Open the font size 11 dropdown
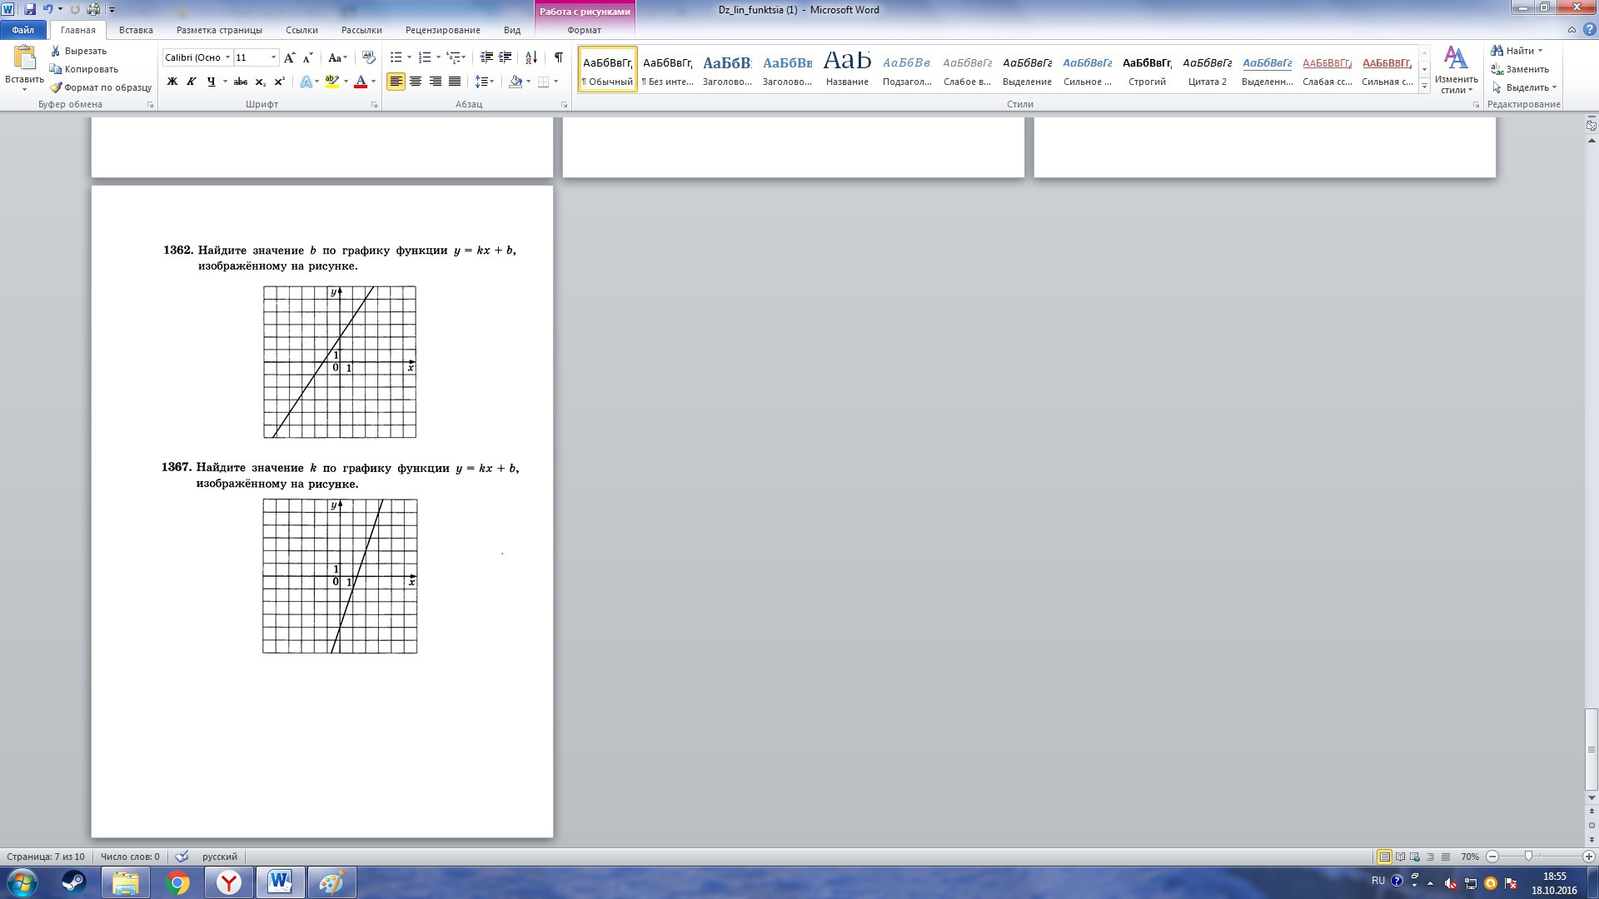The width and height of the screenshot is (1599, 899). [x=273, y=57]
